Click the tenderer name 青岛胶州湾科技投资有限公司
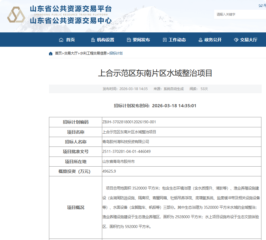 pos(126,142)
